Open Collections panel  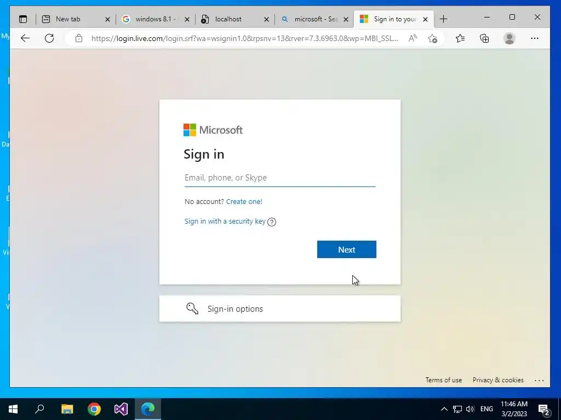click(x=484, y=38)
